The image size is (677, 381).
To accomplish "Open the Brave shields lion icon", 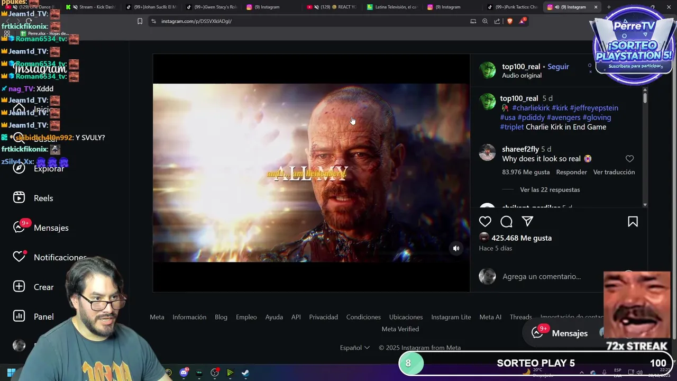I will (x=509, y=21).
